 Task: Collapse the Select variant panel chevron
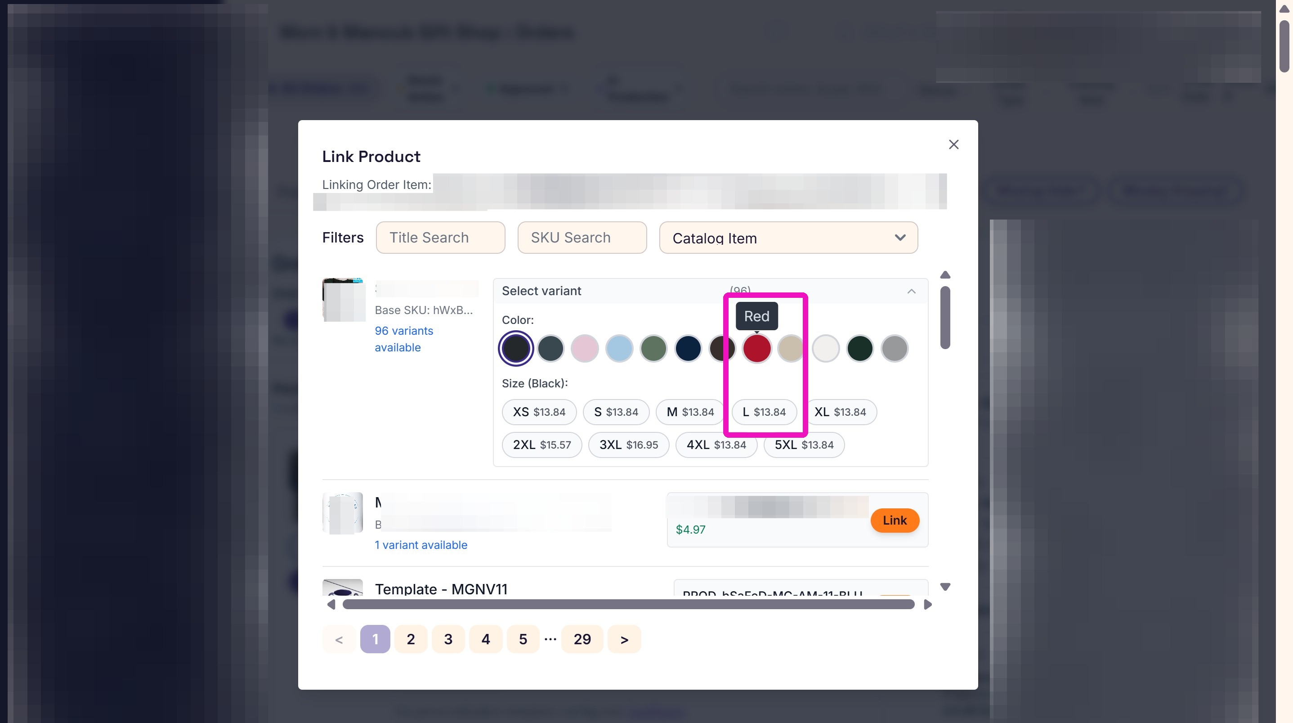tap(912, 291)
